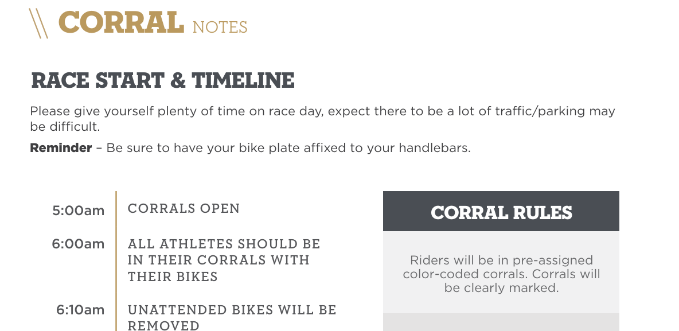Click UNATTENDED BIKES WILL BE REMOVED entry
The width and height of the screenshot is (679, 331).
tap(232, 318)
